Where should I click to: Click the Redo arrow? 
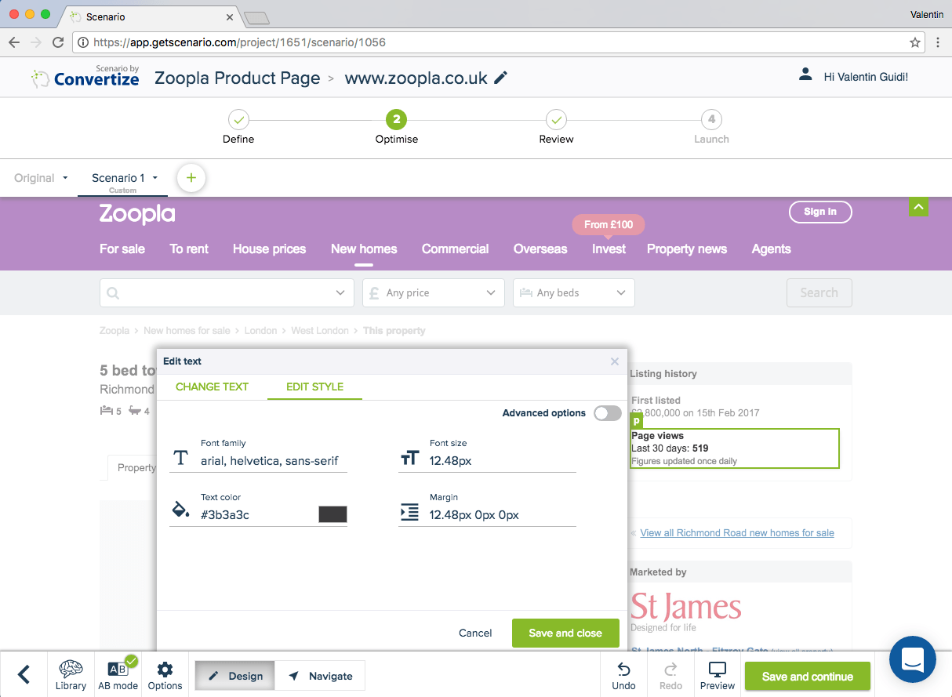pos(670,675)
